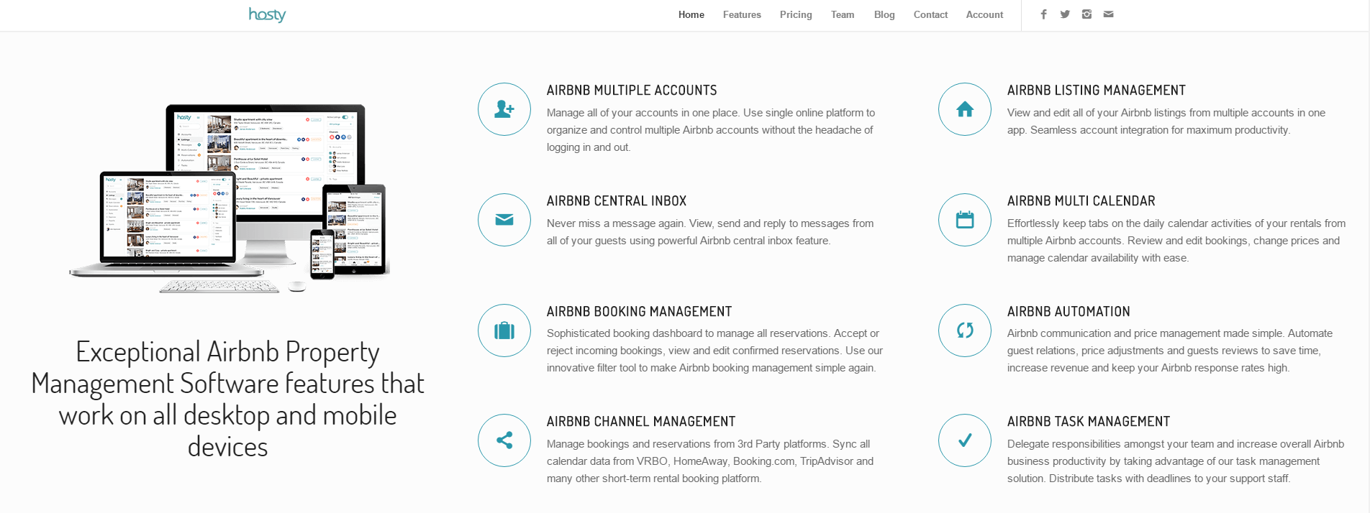The image size is (1370, 513).
Task: Open the Facebook social icon
Action: [1043, 14]
